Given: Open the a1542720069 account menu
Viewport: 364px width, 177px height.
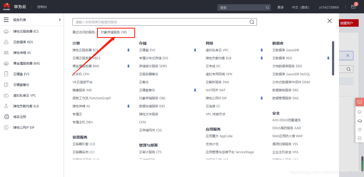Looking at the screenshot, I should [329, 7].
